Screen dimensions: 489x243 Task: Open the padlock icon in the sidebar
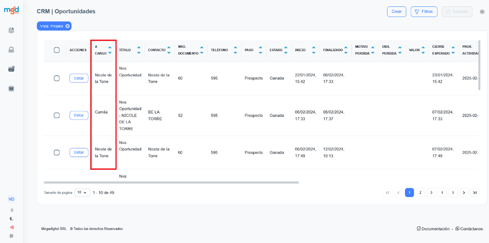11,50
